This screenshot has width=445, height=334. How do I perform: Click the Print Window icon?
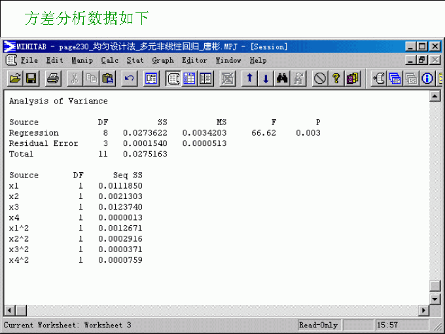(53, 79)
